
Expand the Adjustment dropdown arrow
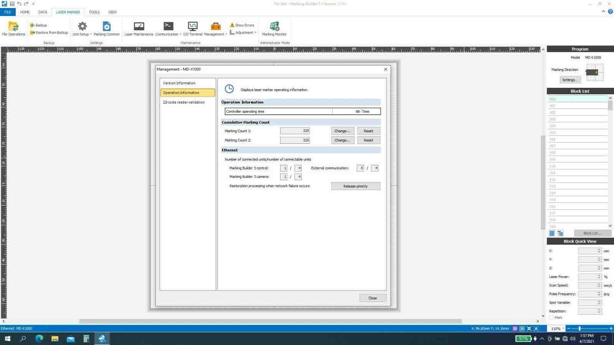point(255,33)
